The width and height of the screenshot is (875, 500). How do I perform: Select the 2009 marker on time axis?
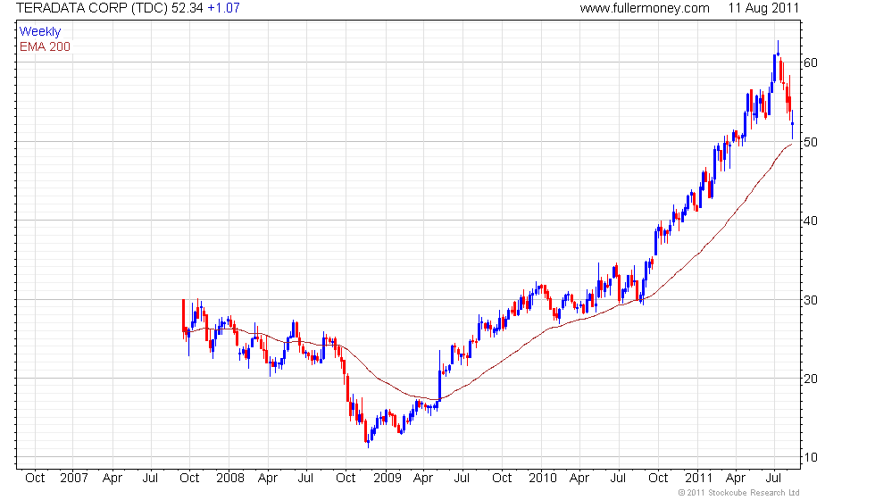tap(387, 478)
